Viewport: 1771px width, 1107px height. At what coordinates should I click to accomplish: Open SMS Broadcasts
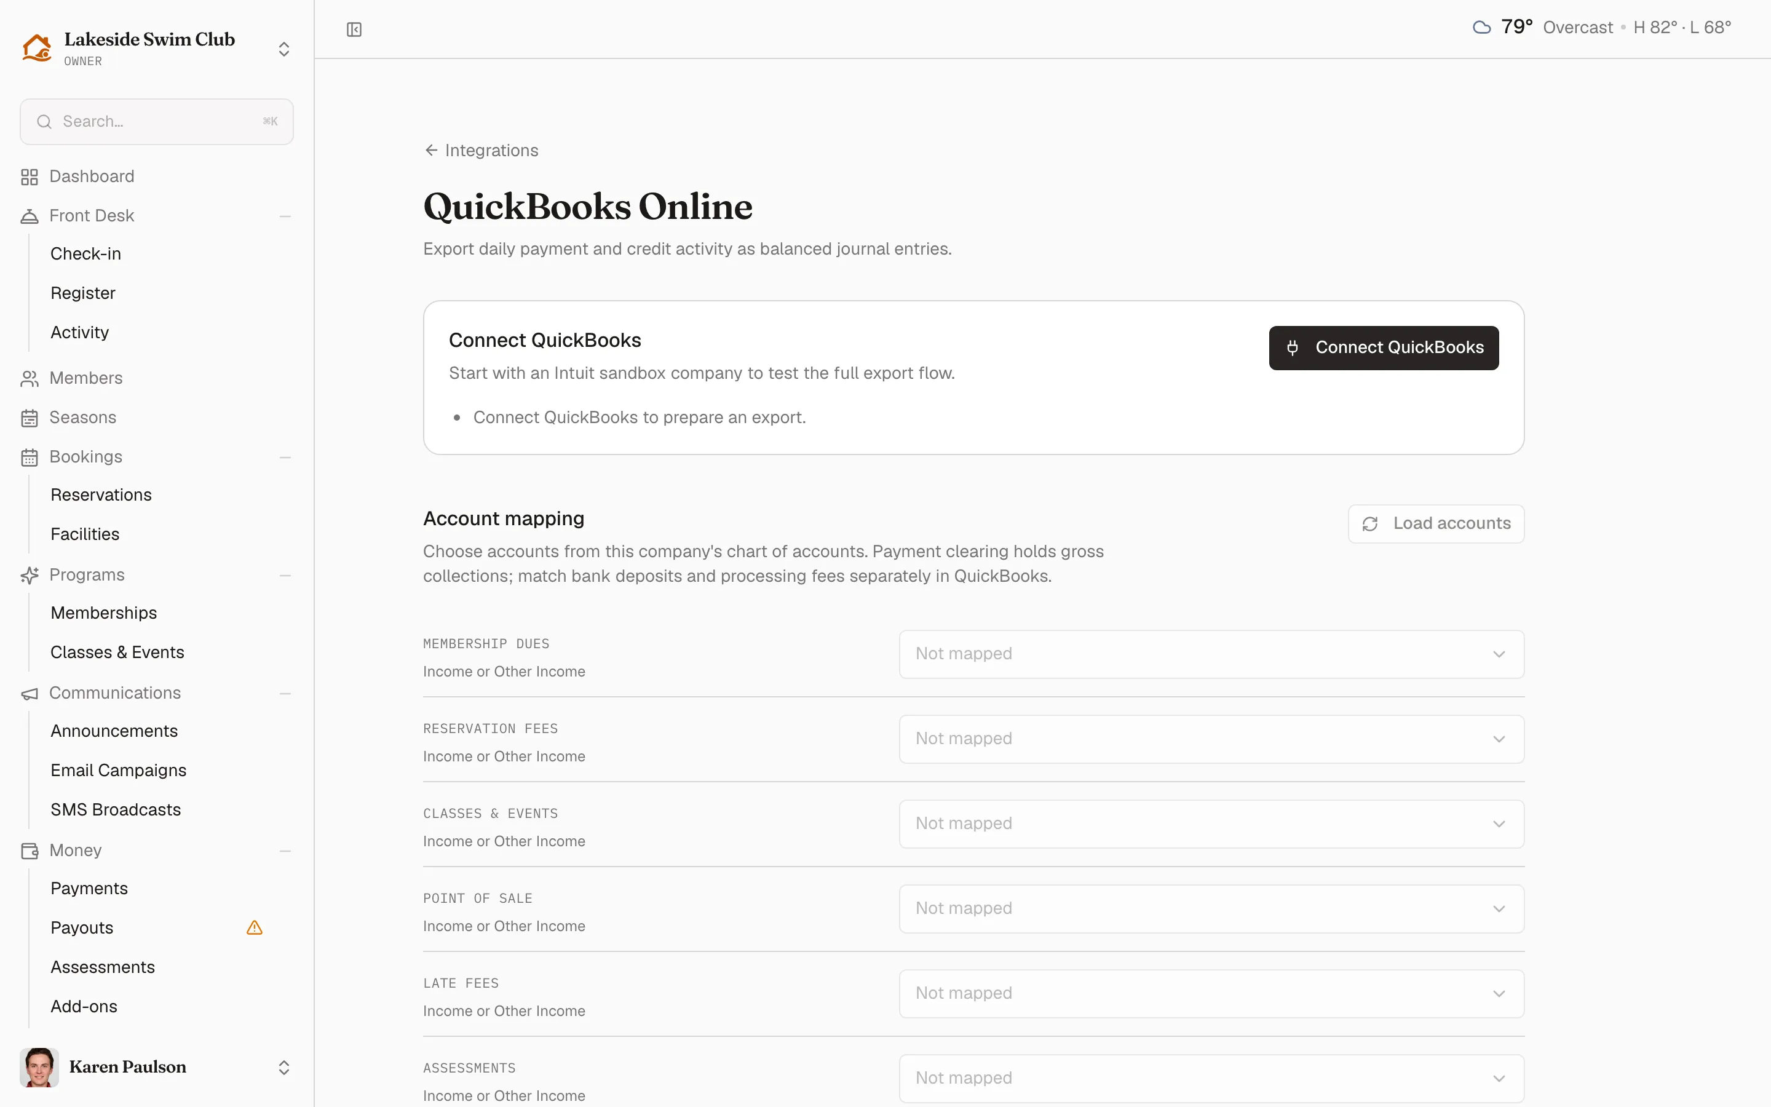point(116,810)
